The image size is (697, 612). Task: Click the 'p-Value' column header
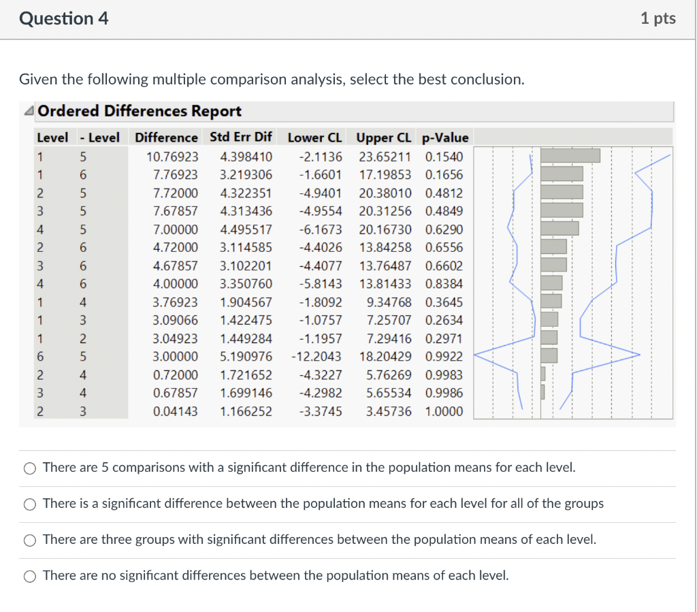tap(445, 138)
